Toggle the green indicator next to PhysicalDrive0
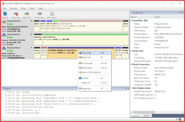The image size is (185, 122). [x=32, y=21]
